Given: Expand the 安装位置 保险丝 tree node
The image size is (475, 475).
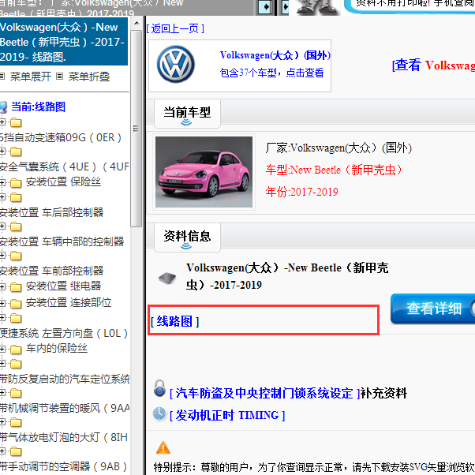Looking at the screenshot, I should pos(2,183).
